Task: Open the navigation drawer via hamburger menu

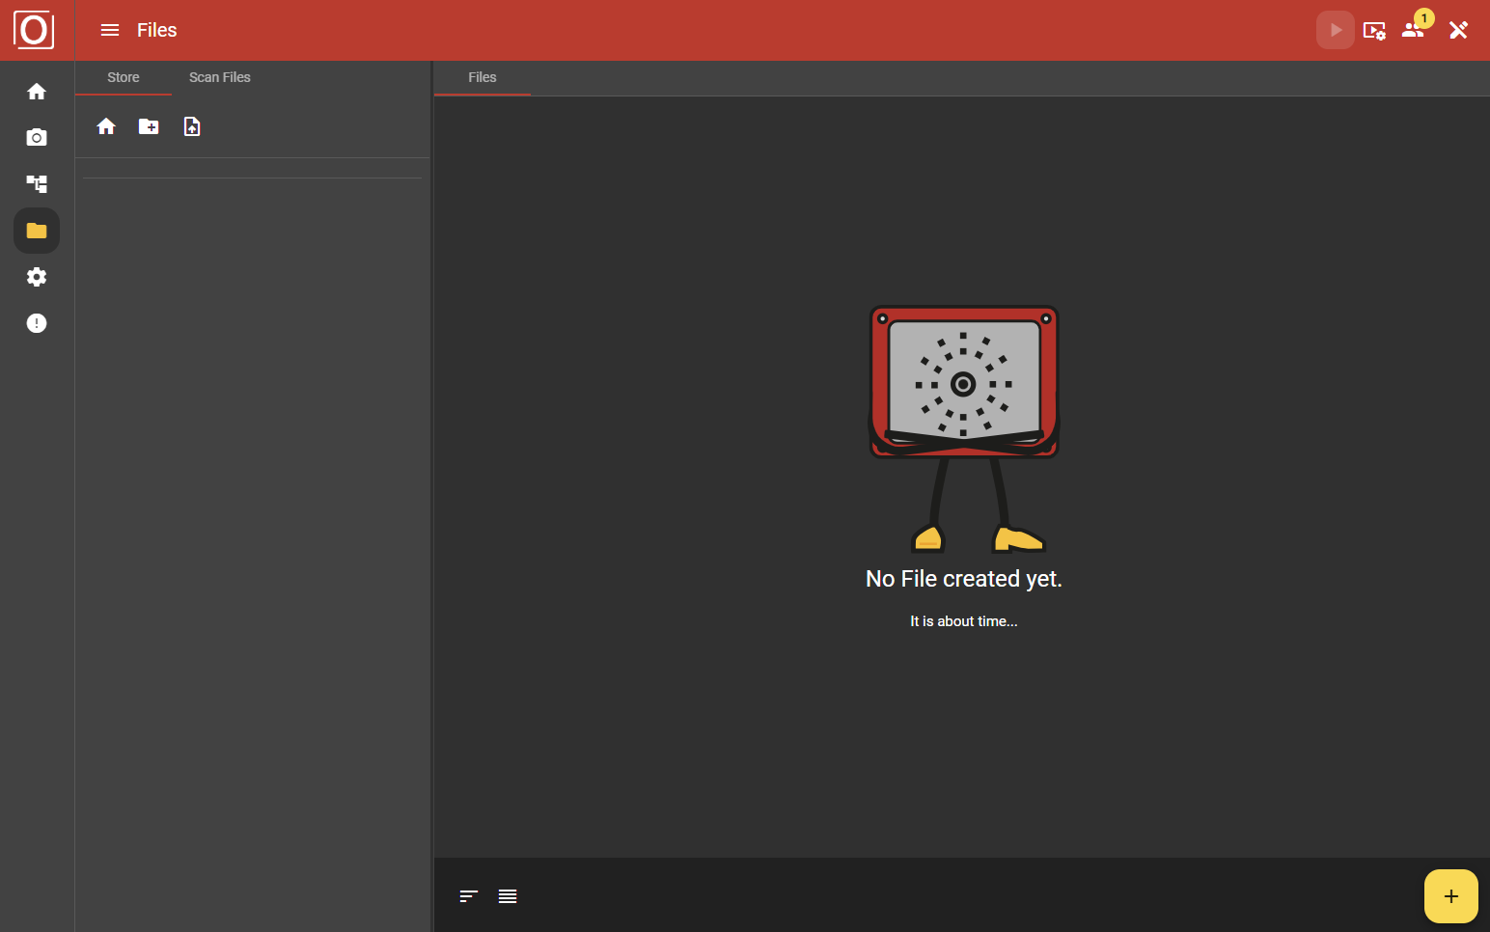Action: tap(109, 30)
